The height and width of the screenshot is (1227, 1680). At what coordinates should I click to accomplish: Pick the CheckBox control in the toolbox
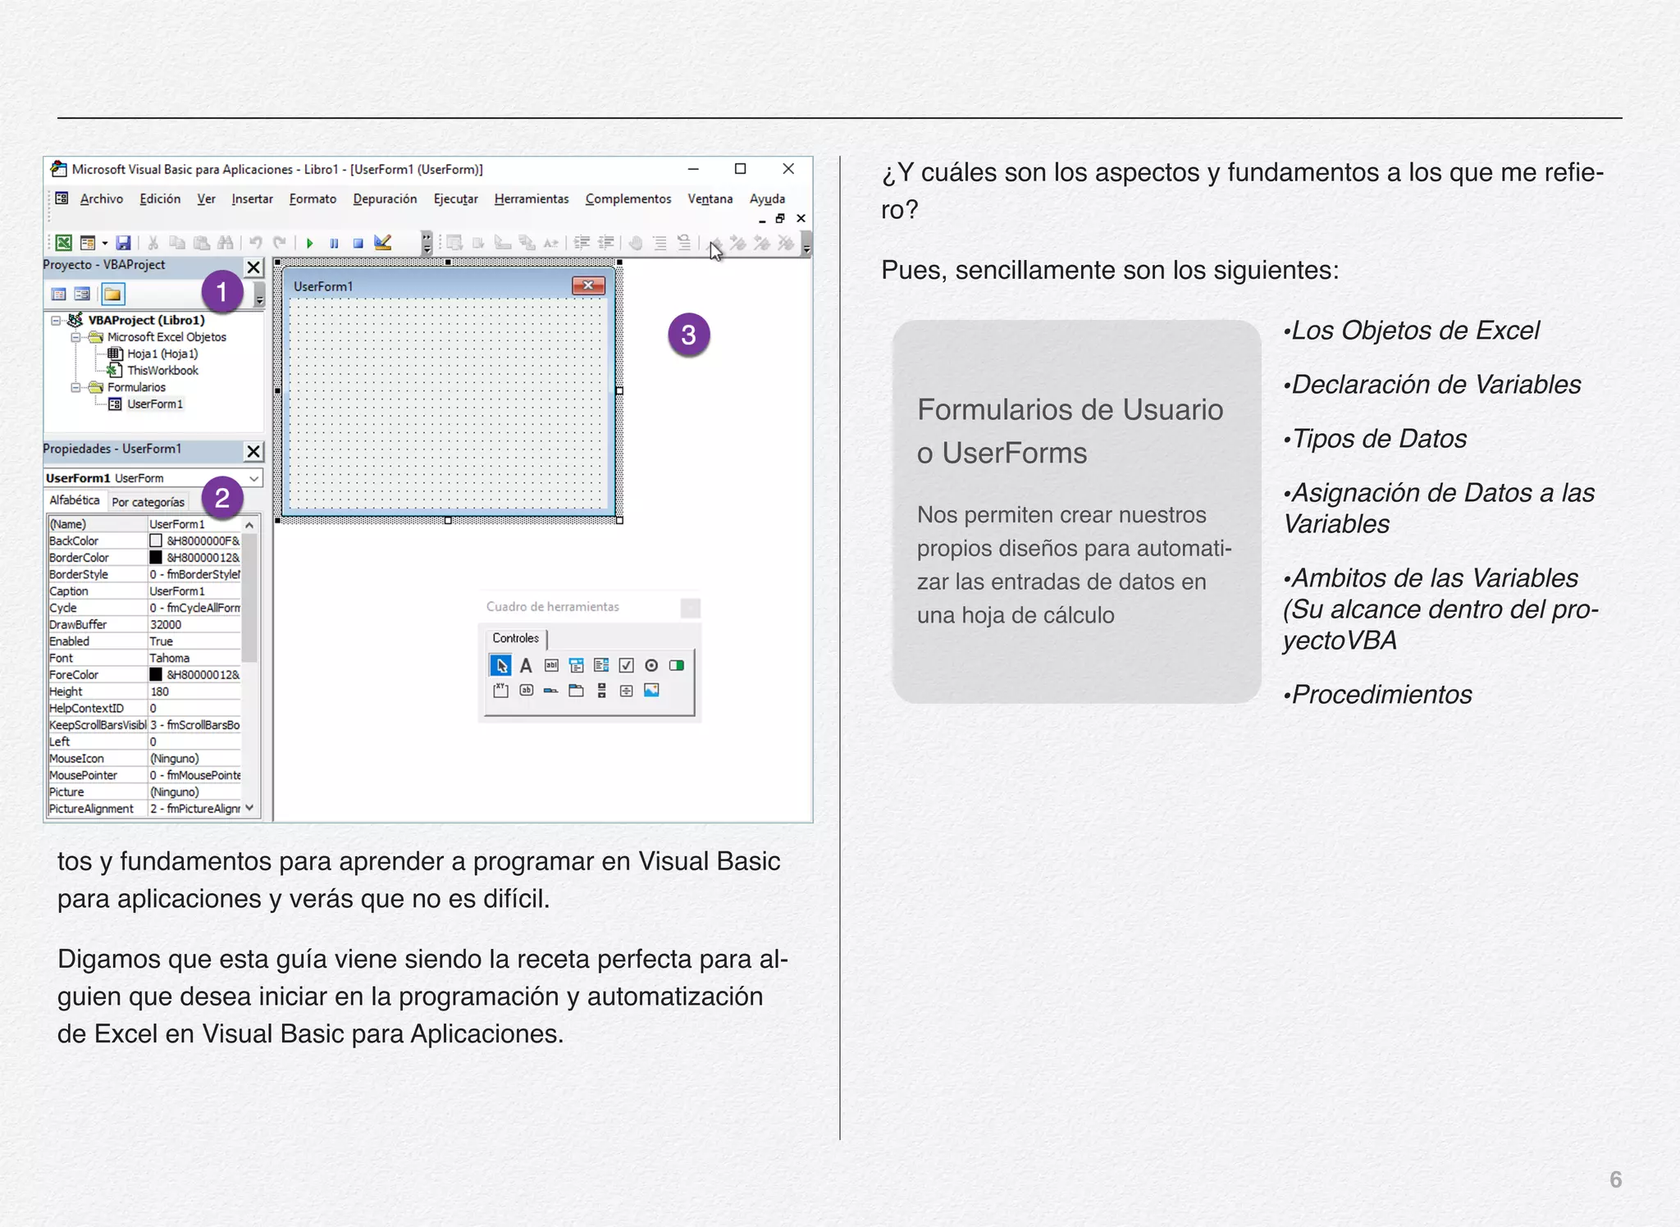point(626,665)
